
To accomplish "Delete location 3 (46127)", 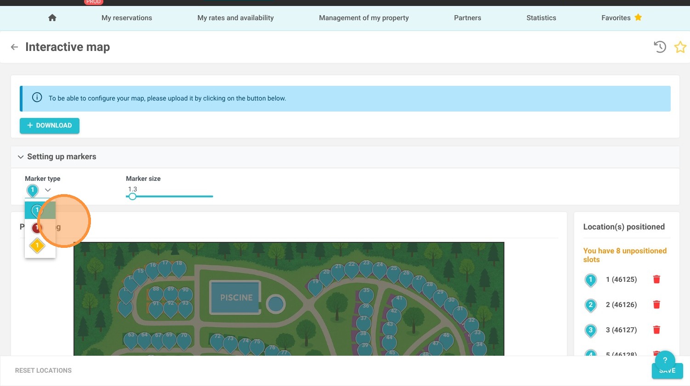I will point(657,330).
